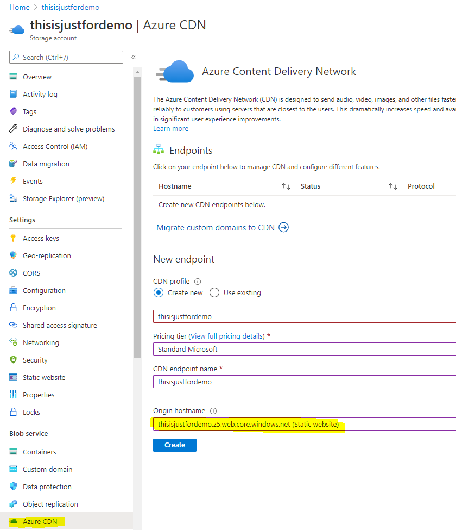Sort endpoints by Status column arrows
The width and height of the screenshot is (456, 530).
(x=393, y=186)
